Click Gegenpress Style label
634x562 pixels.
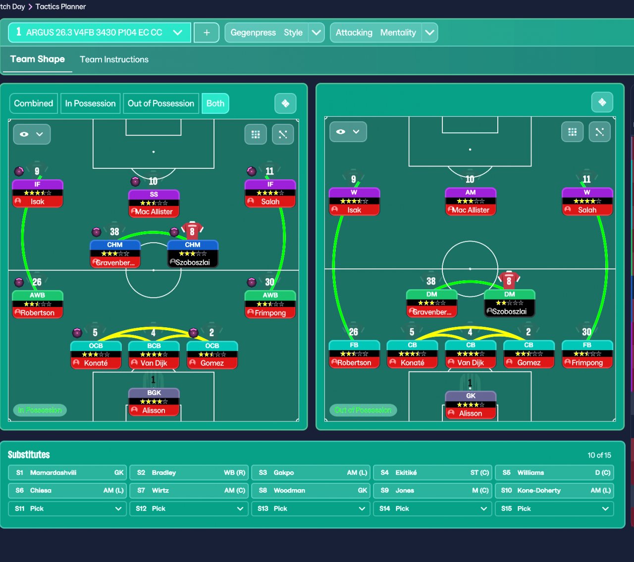pos(266,33)
